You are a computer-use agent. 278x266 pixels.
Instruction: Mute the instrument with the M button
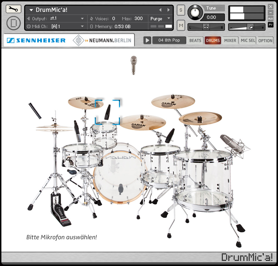(180, 25)
